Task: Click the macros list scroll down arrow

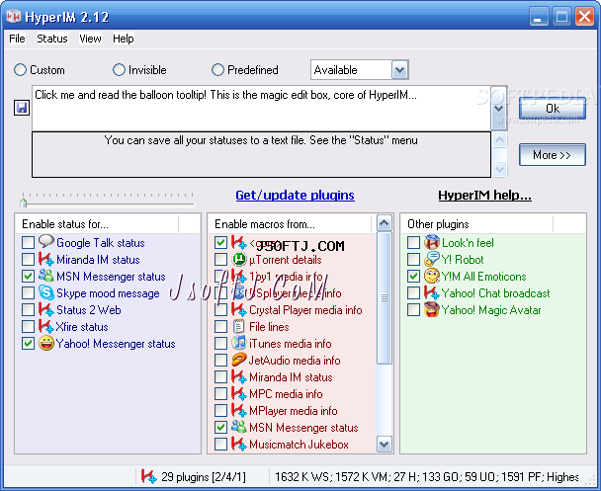Action: pos(385,445)
